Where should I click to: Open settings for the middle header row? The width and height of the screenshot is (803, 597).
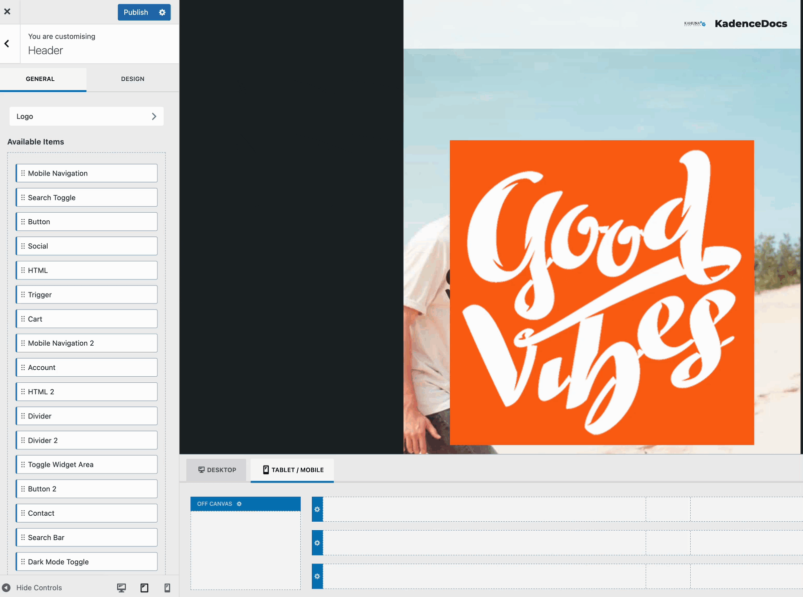pos(317,542)
